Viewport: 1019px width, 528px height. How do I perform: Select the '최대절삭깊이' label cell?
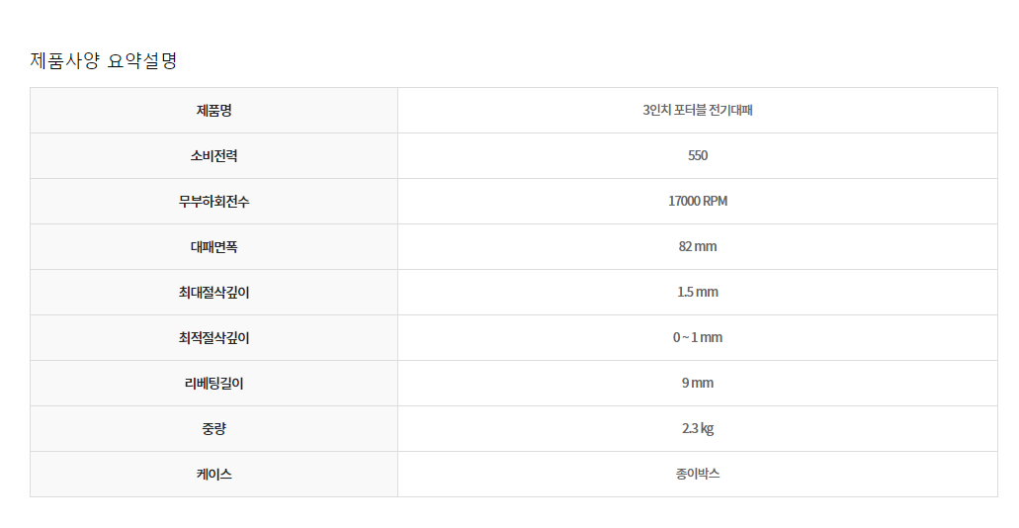coord(213,293)
